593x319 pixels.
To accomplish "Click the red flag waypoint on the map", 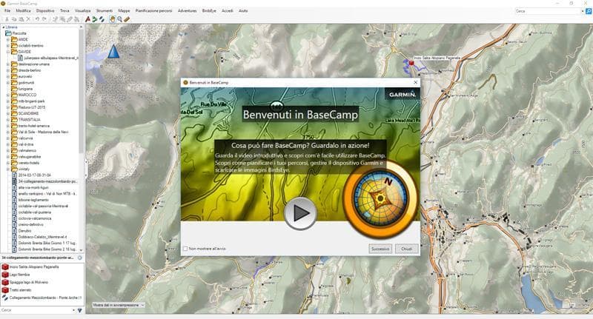I will point(411,63).
